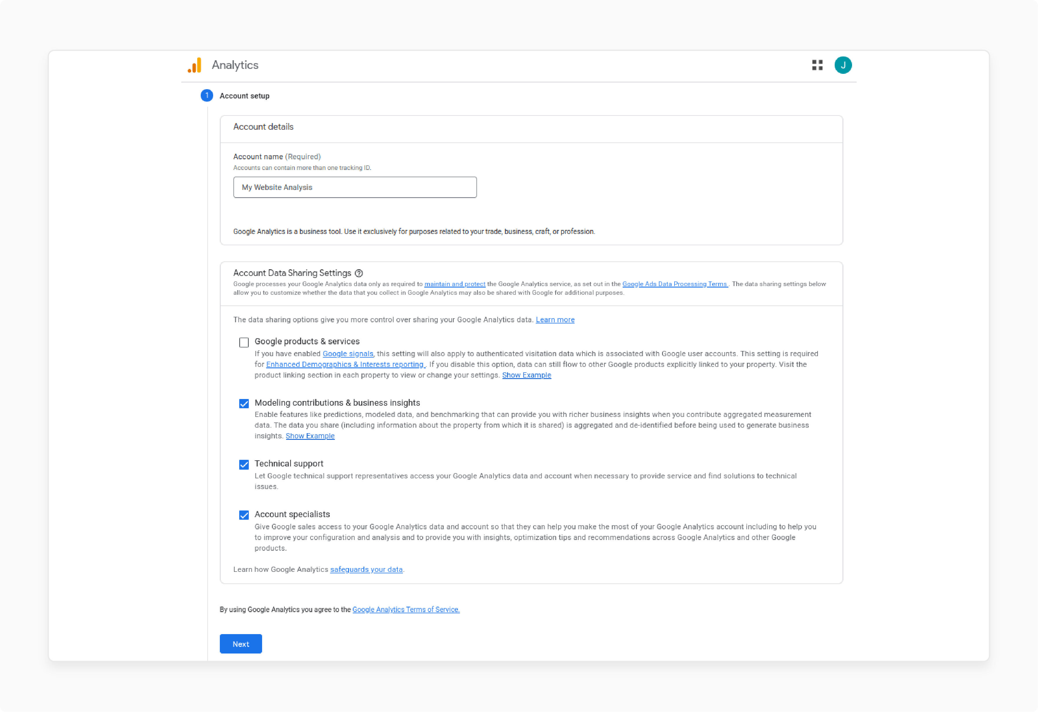Click the Next button
Image resolution: width=1038 pixels, height=712 pixels.
[241, 644]
